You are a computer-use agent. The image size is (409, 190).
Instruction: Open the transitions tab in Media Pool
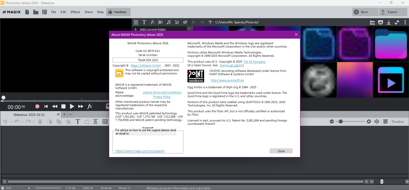click(161, 22)
